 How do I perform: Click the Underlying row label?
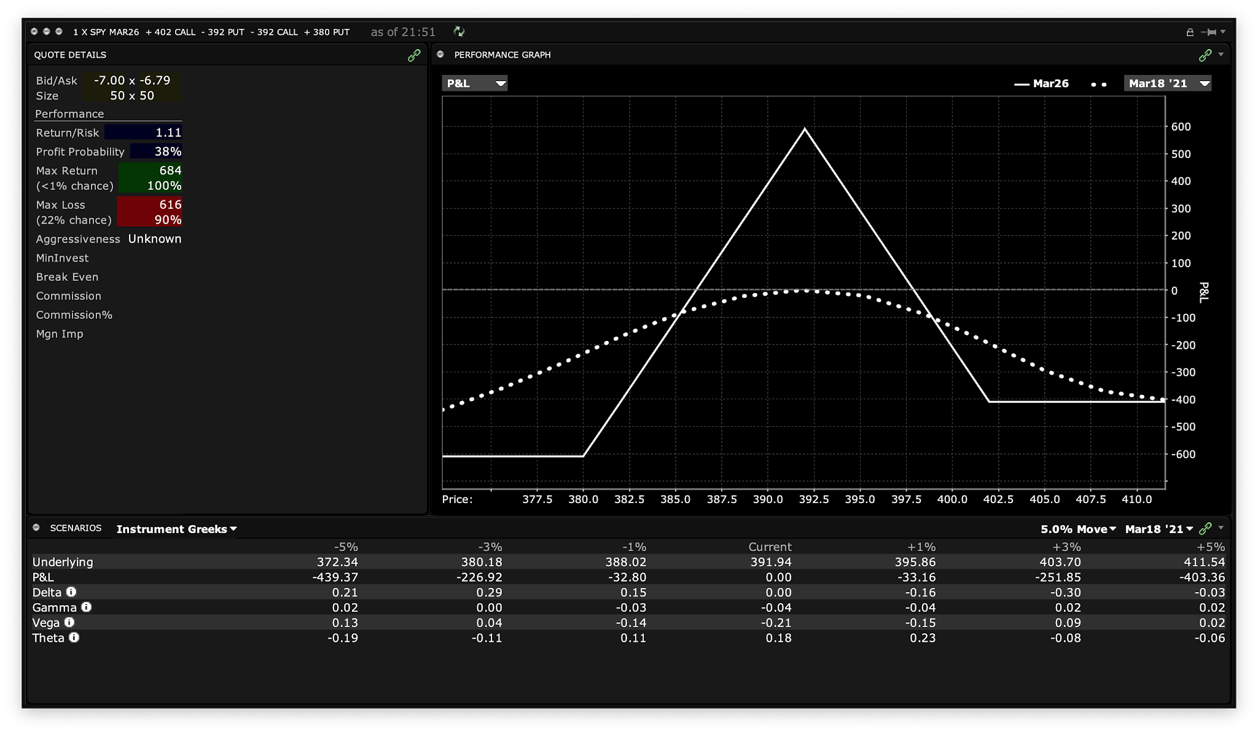tap(63, 562)
